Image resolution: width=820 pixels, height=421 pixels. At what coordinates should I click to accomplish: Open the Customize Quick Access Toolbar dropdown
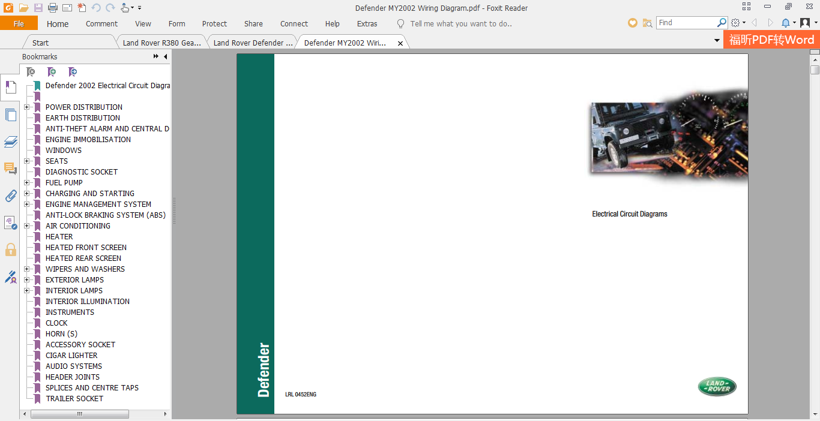140,8
